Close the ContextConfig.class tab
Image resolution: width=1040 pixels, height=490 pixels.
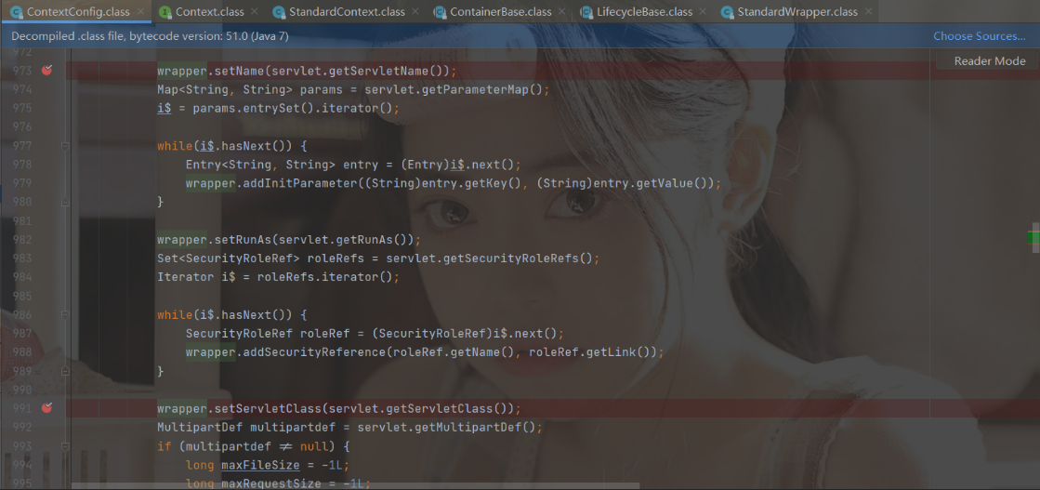pos(140,12)
